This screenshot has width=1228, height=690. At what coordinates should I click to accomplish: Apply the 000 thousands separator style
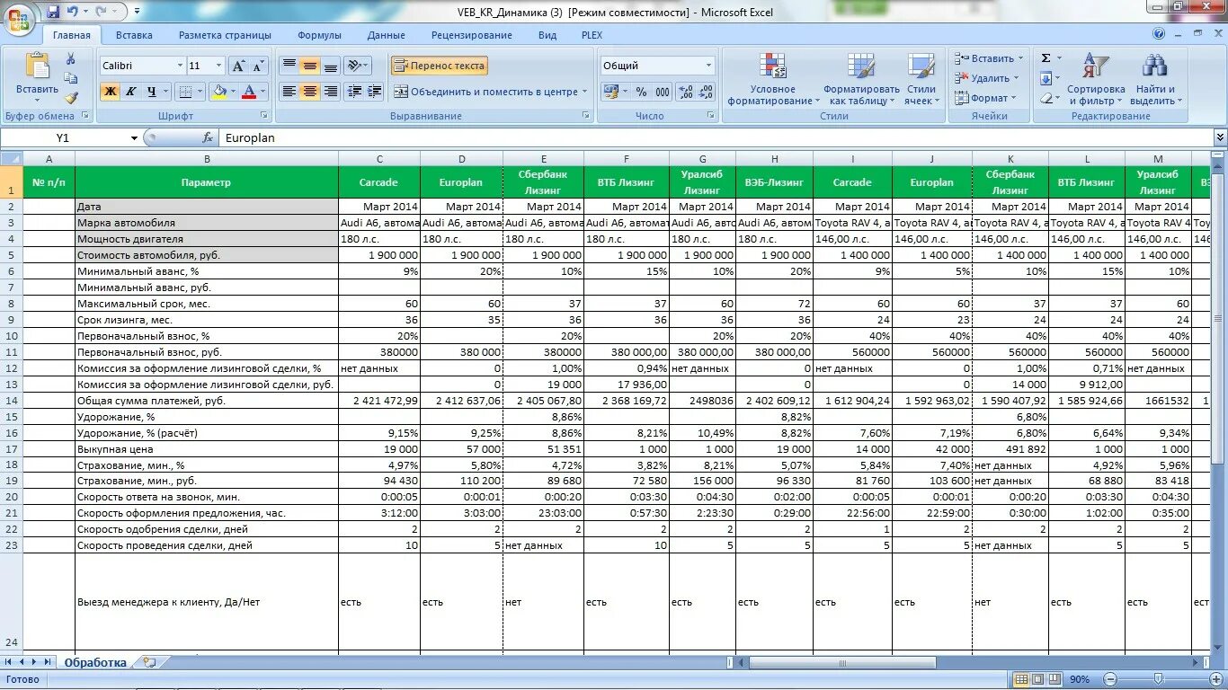pyautogui.click(x=663, y=92)
